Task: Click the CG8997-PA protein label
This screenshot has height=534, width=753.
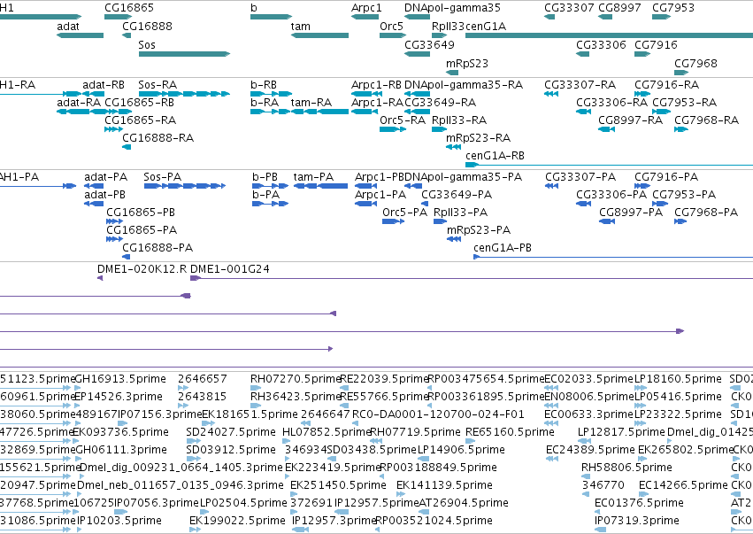Action: point(631,213)
